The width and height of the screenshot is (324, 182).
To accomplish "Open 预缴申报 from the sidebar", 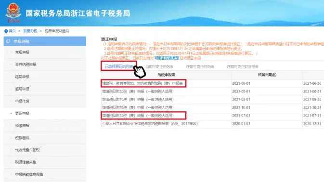I will click(22, 125).
